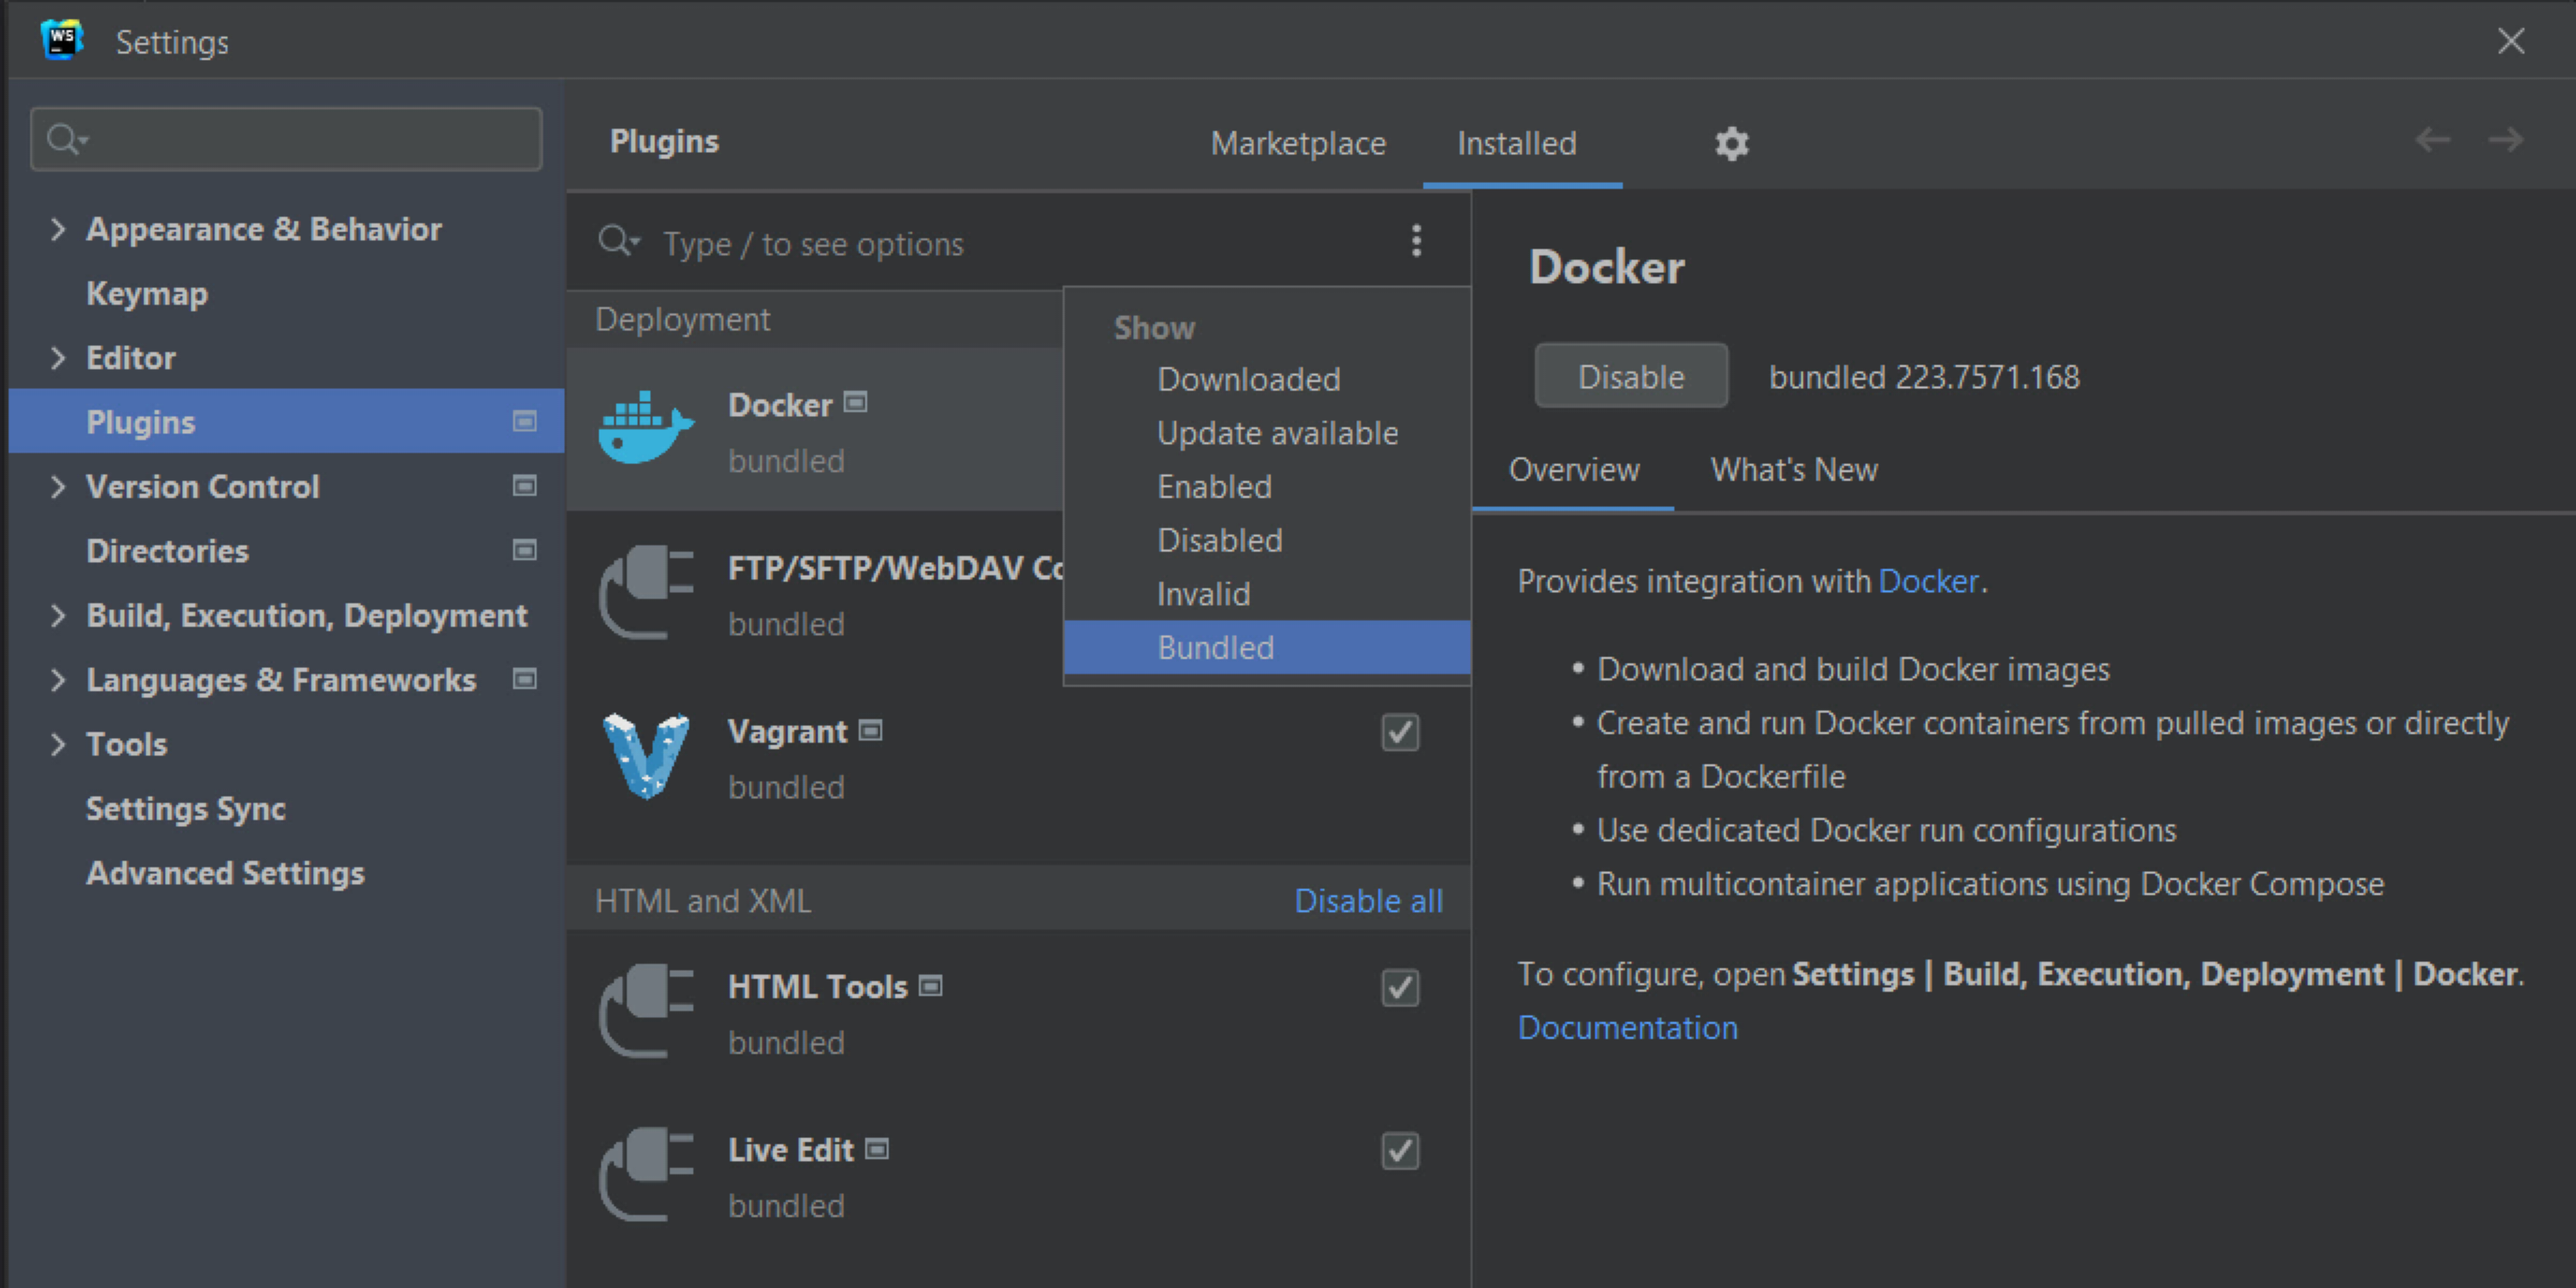
Task: Expand the Tools settings section
Action: [x=57, y=744]
